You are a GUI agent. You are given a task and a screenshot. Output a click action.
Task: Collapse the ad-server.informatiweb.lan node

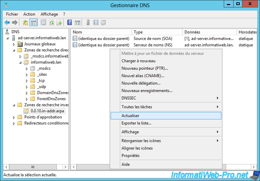pos(8,38)
